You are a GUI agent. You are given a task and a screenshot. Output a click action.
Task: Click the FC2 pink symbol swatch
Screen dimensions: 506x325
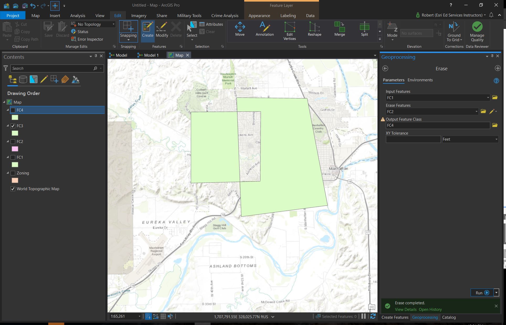pyautogui.click(x=15, y=149)
